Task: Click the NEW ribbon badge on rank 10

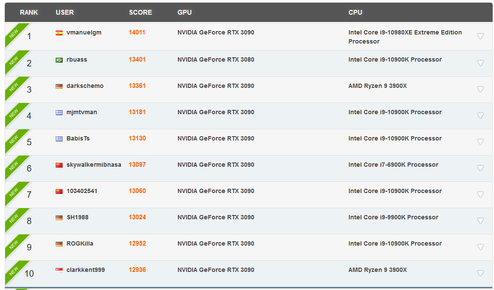Action: (14, 271)
